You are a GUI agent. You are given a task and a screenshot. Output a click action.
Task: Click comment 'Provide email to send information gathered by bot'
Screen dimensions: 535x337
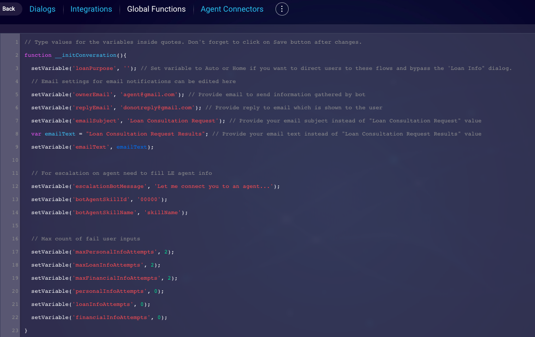[x=276, y=95]
